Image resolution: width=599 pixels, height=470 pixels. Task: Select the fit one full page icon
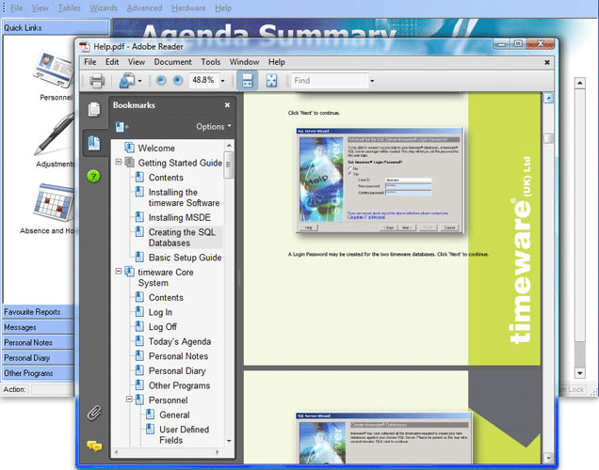271,81
